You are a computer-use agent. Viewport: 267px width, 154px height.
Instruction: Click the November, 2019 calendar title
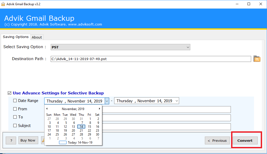[73, 109]
